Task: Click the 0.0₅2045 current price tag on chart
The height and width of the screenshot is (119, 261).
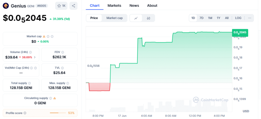Action: point(240,33)
